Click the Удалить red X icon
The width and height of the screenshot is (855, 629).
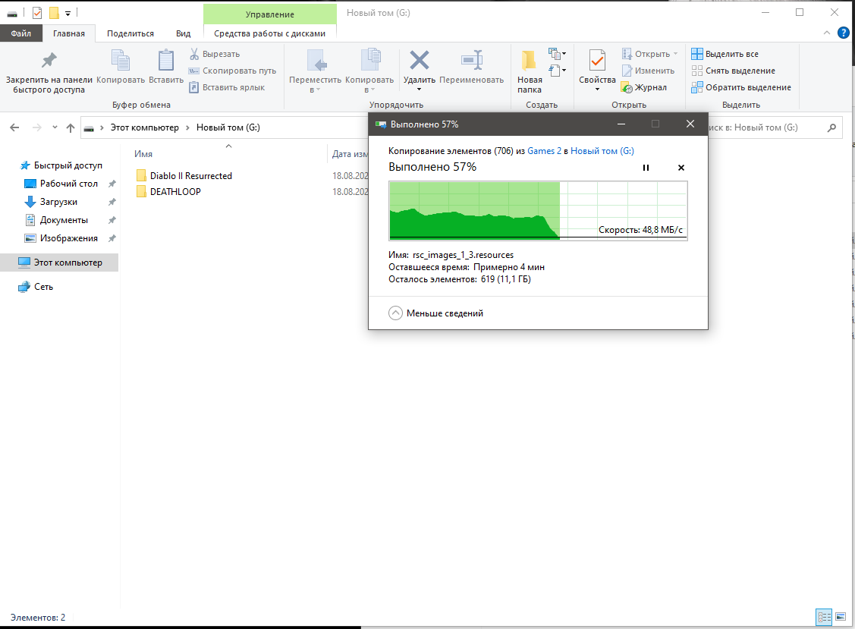(x=420, y=60)
